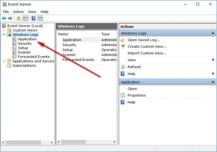
Task: Click the Forwarded Events log icon in tree
Action: pyautogui.click(x=14, y=57)
